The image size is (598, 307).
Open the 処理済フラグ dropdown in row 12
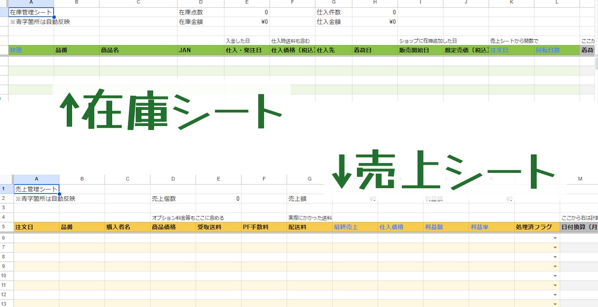pyautogui.click(x=555, y=295)
